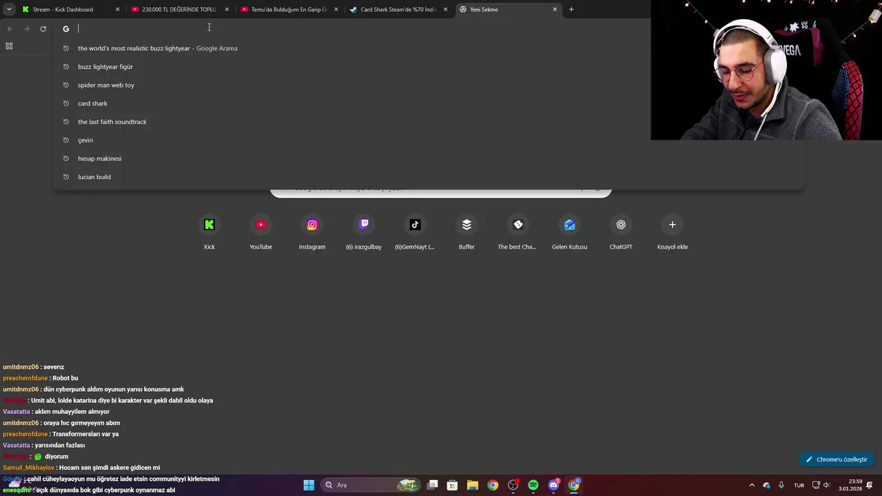Viewport: 882px width, 496px height.
Task: Open the TikTok GemNayt shortcut
Action: 415,233
